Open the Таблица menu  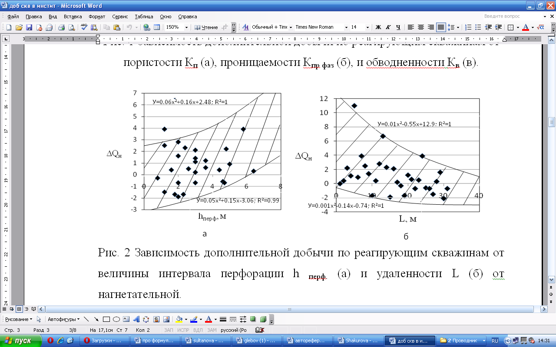144,16
